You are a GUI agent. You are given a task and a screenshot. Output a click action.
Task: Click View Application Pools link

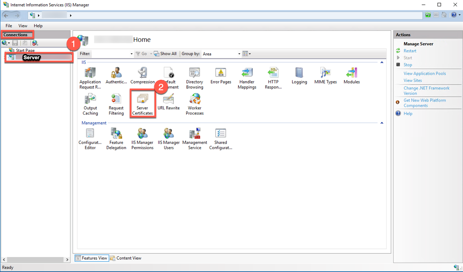425,73
